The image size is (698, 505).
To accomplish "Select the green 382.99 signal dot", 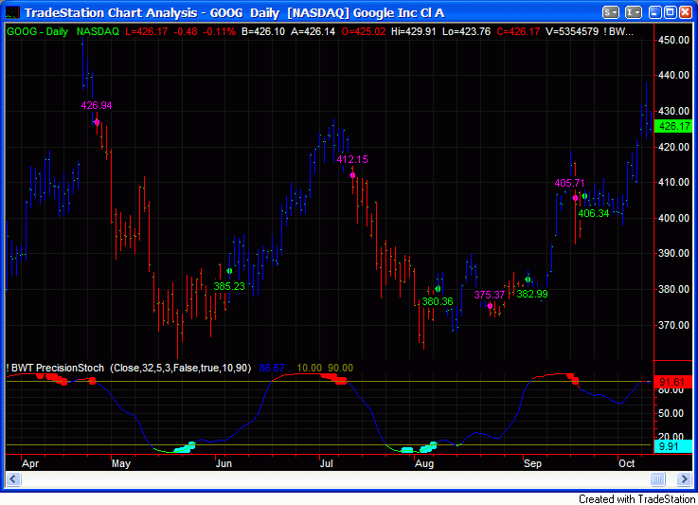I will (x=528, y=280).
